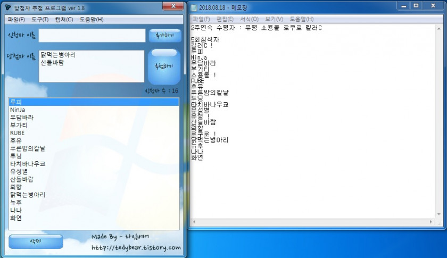447x258 pixels.
Task: Open the 서식(O) menu in Notepad
Action: [x=249, y=19]
